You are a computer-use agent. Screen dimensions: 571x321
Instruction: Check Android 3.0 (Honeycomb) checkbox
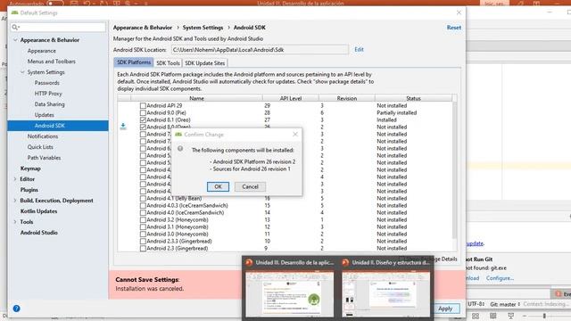click(143, 234)
